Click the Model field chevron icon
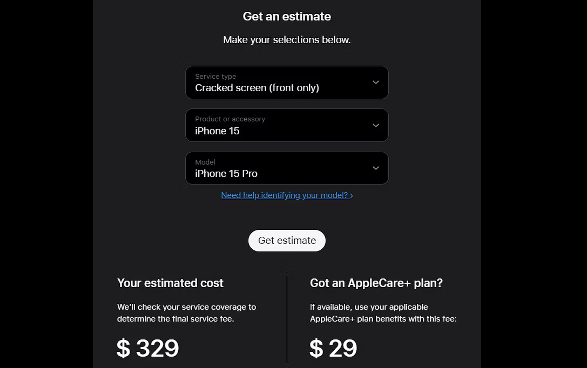This screenshot has height=368, width=587. pos(376,168)
